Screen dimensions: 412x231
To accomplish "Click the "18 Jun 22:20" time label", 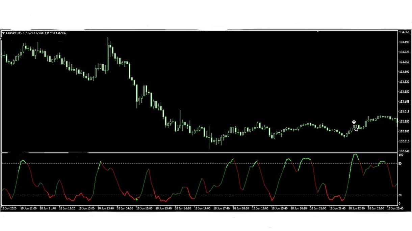I will click(x=357, y=208).
